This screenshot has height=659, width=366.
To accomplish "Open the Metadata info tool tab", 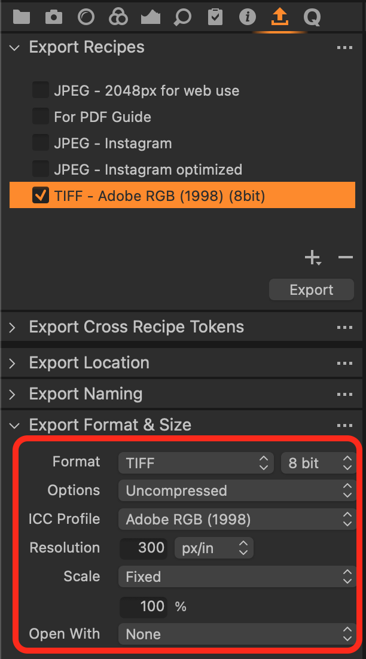I will (x=248, y=17).
